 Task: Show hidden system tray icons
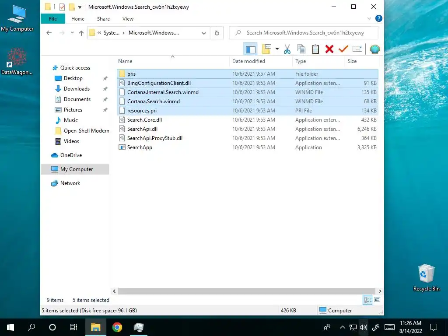tap(342, 327)
